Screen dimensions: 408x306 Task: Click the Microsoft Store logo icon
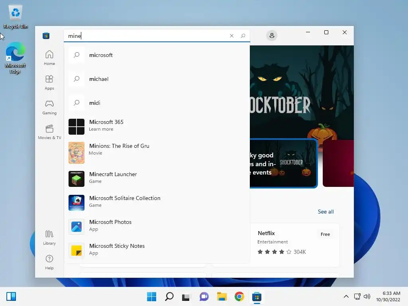[x=46, y=35]
